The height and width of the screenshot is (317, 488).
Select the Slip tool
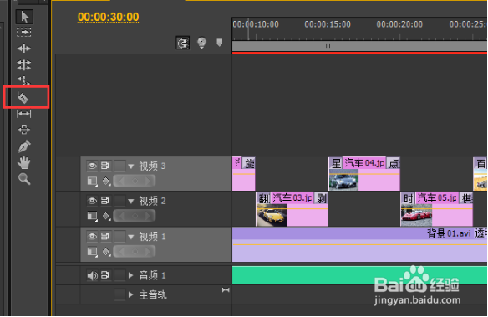(x=24, y=114)
